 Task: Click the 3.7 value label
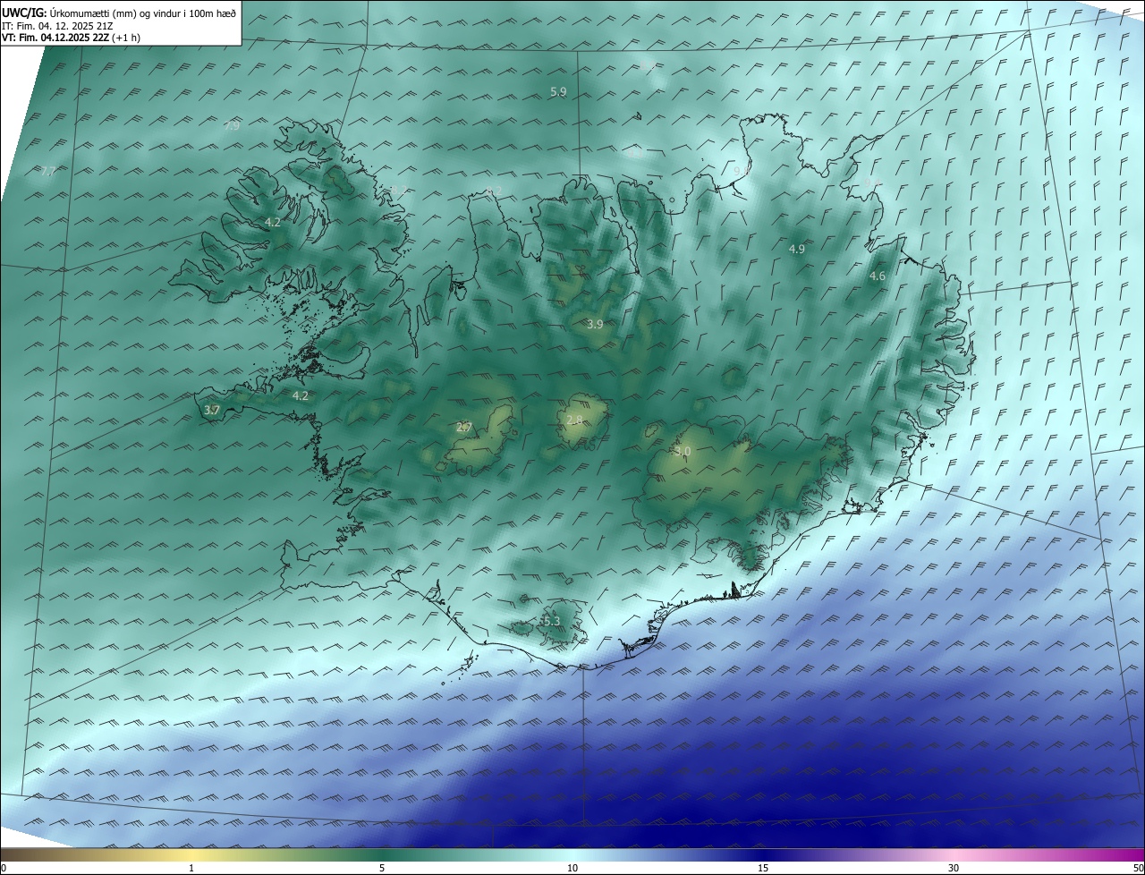[212, 410]
